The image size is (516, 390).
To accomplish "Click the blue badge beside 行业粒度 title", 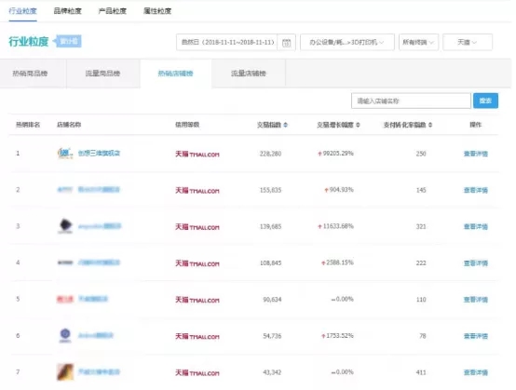I will (x=67, y=42).
